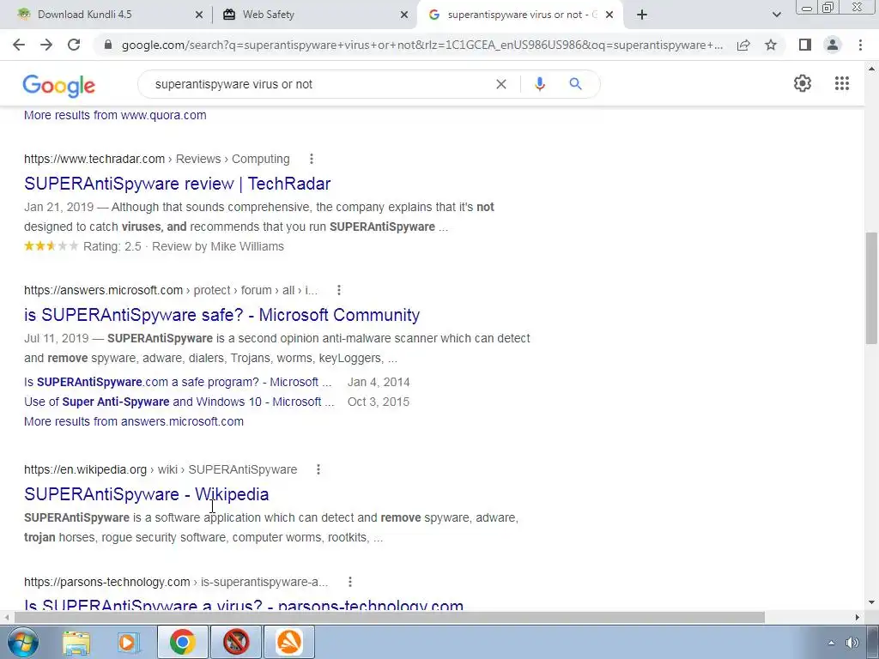Image resolution: width=879 pixels, height=659 pixels.
Task: Open the Chrome profile menu
Action: (833, 45)
